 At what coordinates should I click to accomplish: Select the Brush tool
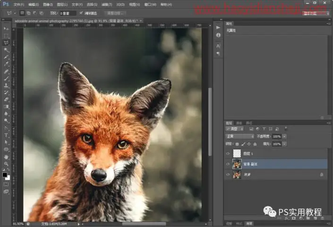[x=6, y=79]
